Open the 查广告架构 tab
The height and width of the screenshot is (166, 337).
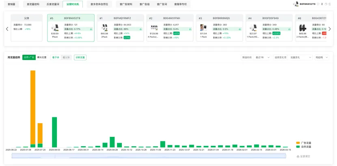[125, 4]
